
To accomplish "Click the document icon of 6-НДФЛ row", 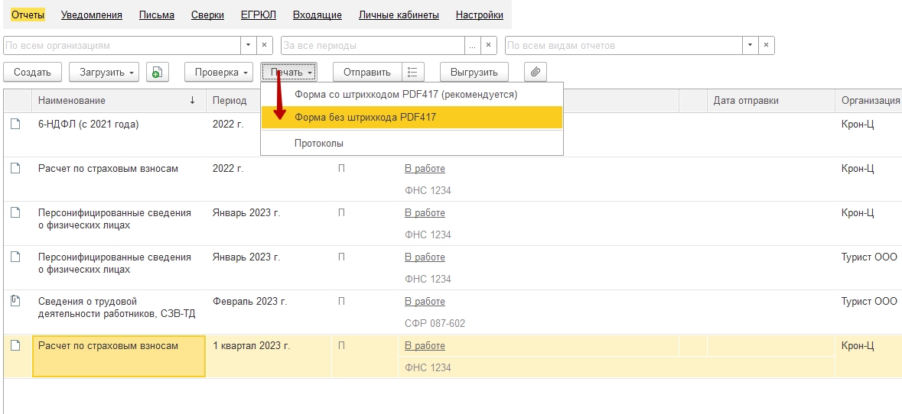I will tap(15, 125).
